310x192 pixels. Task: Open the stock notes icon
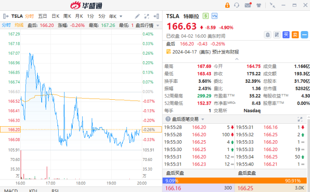click(277, 35)
